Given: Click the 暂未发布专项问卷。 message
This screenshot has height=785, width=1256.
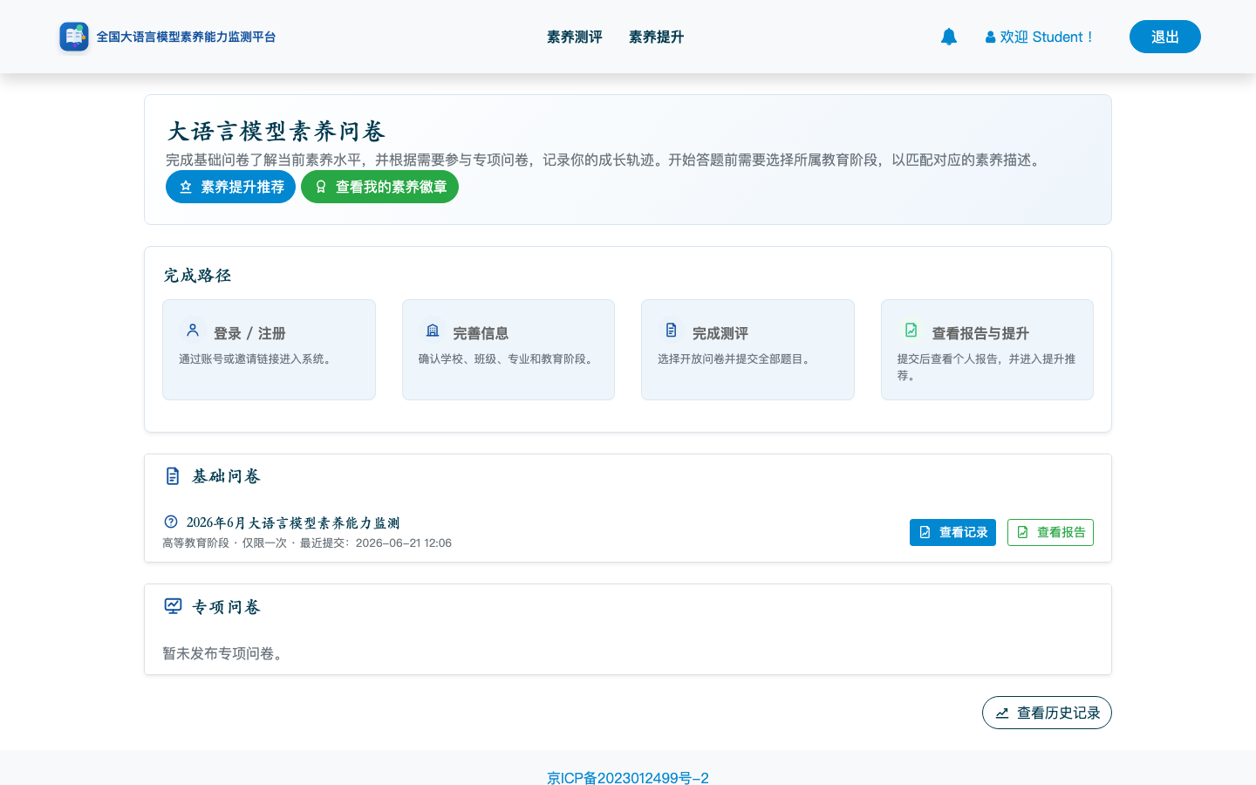Looking at the screenshot, I should pos(225,653).
